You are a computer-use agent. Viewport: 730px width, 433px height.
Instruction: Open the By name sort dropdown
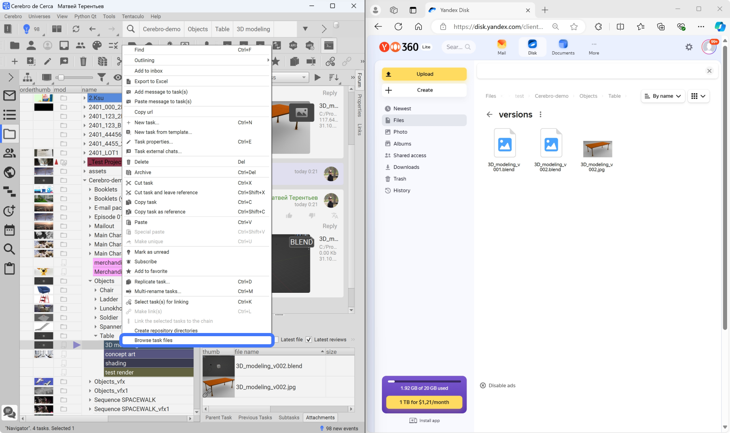click(663, 96)
